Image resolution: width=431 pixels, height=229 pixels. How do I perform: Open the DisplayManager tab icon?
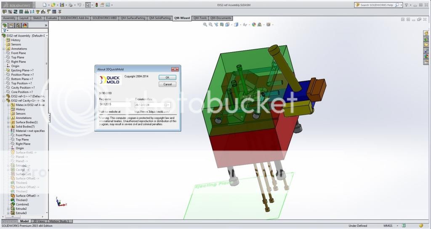pyautogui.click(x=25, y=25)
